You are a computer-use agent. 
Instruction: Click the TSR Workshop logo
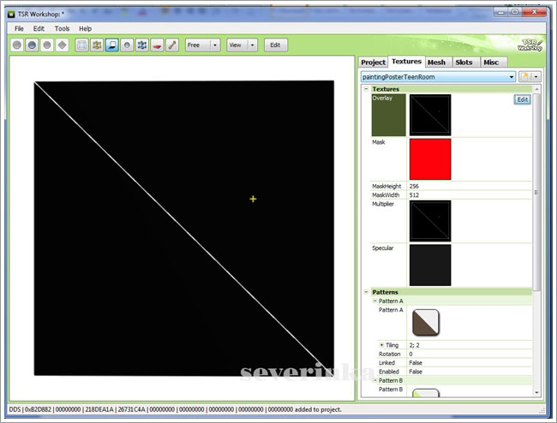click(530, 45)
